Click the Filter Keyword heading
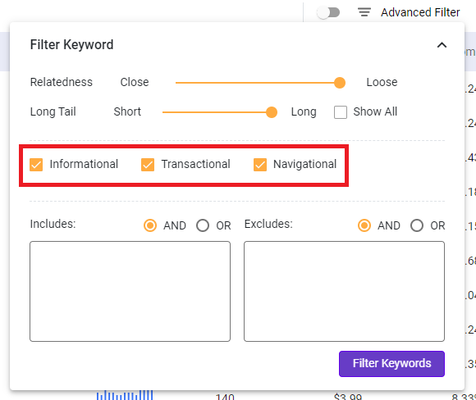The height and width of the screenshot is (400, 476). pos(71,45)
